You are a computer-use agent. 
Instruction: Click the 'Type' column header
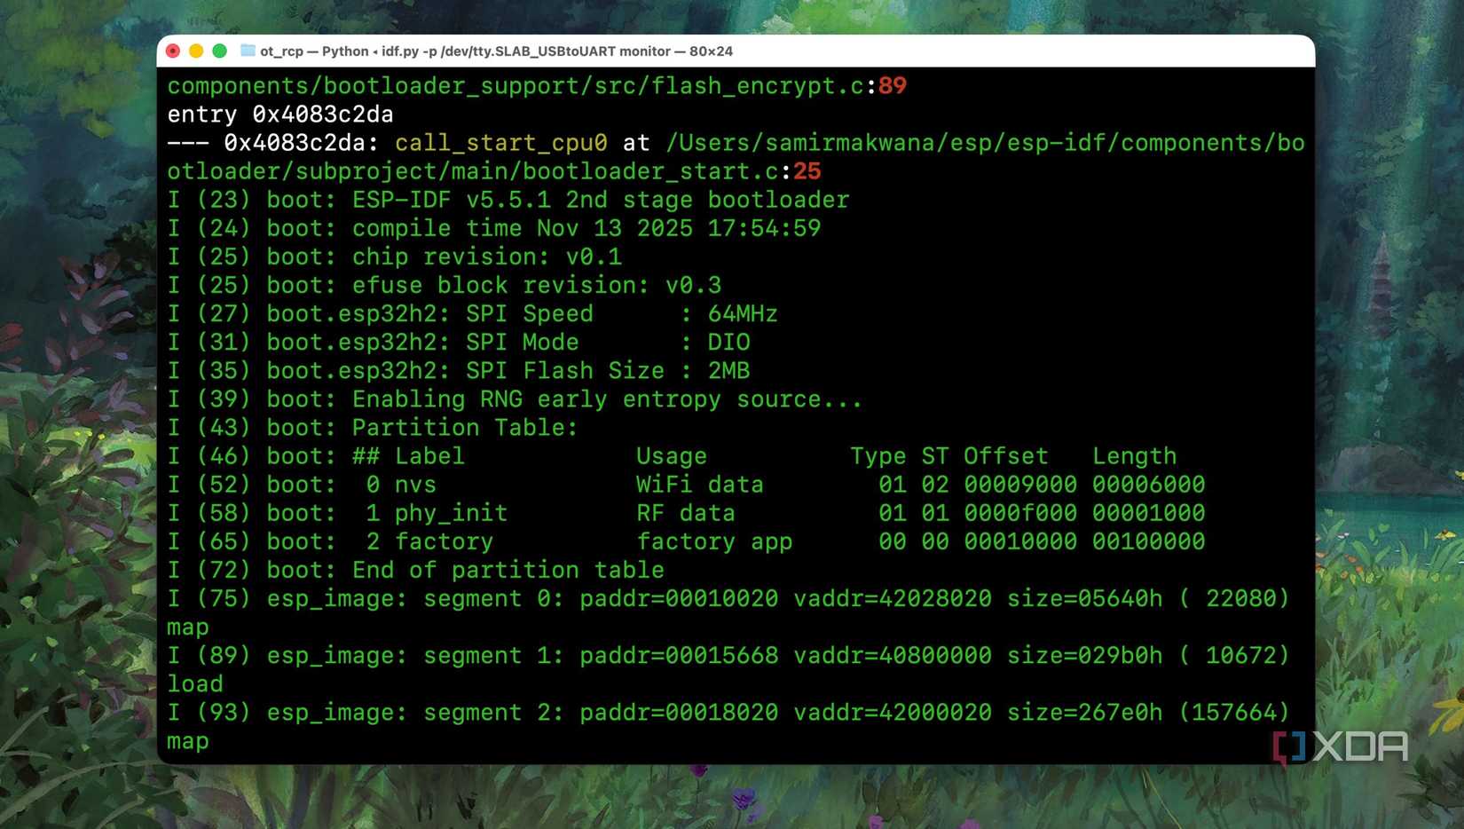coord(878,456)
